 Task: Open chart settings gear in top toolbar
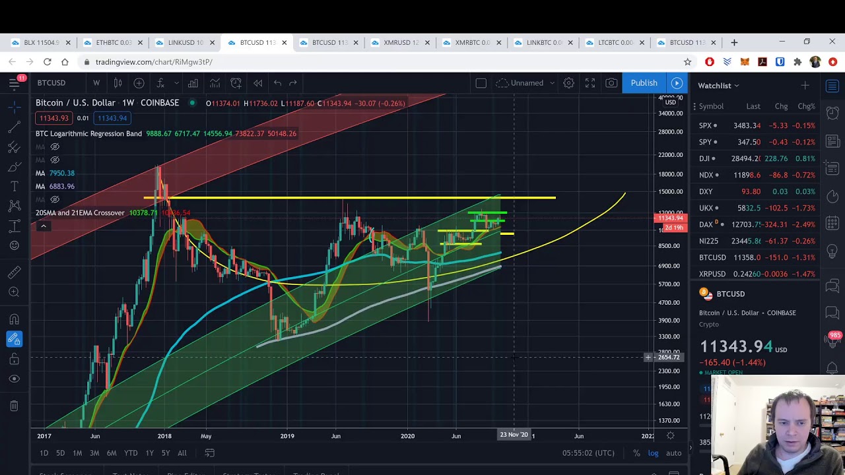(568, 82)
